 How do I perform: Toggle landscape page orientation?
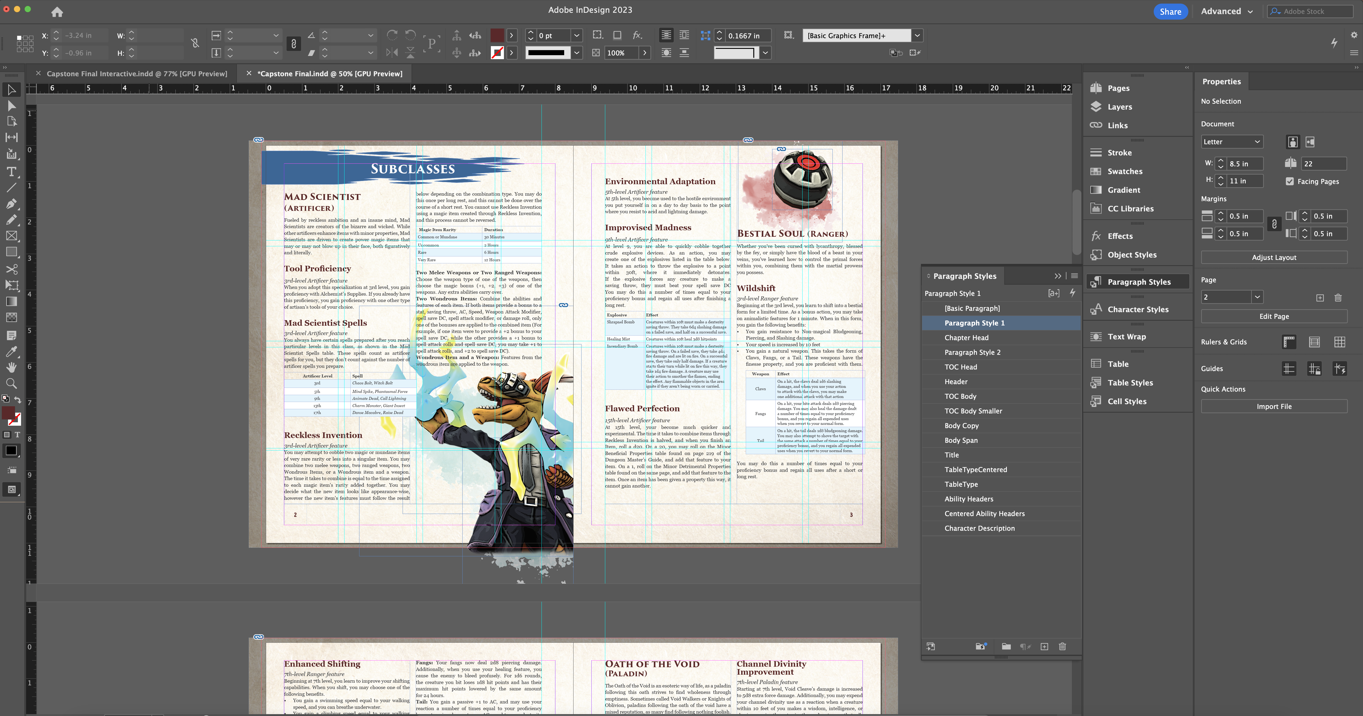(x=1310, y=142)
